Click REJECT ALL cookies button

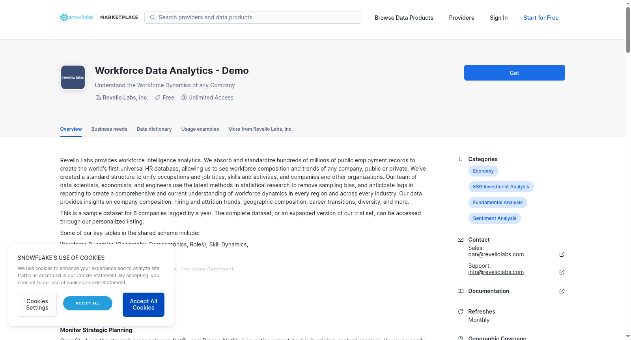[88, 303]
